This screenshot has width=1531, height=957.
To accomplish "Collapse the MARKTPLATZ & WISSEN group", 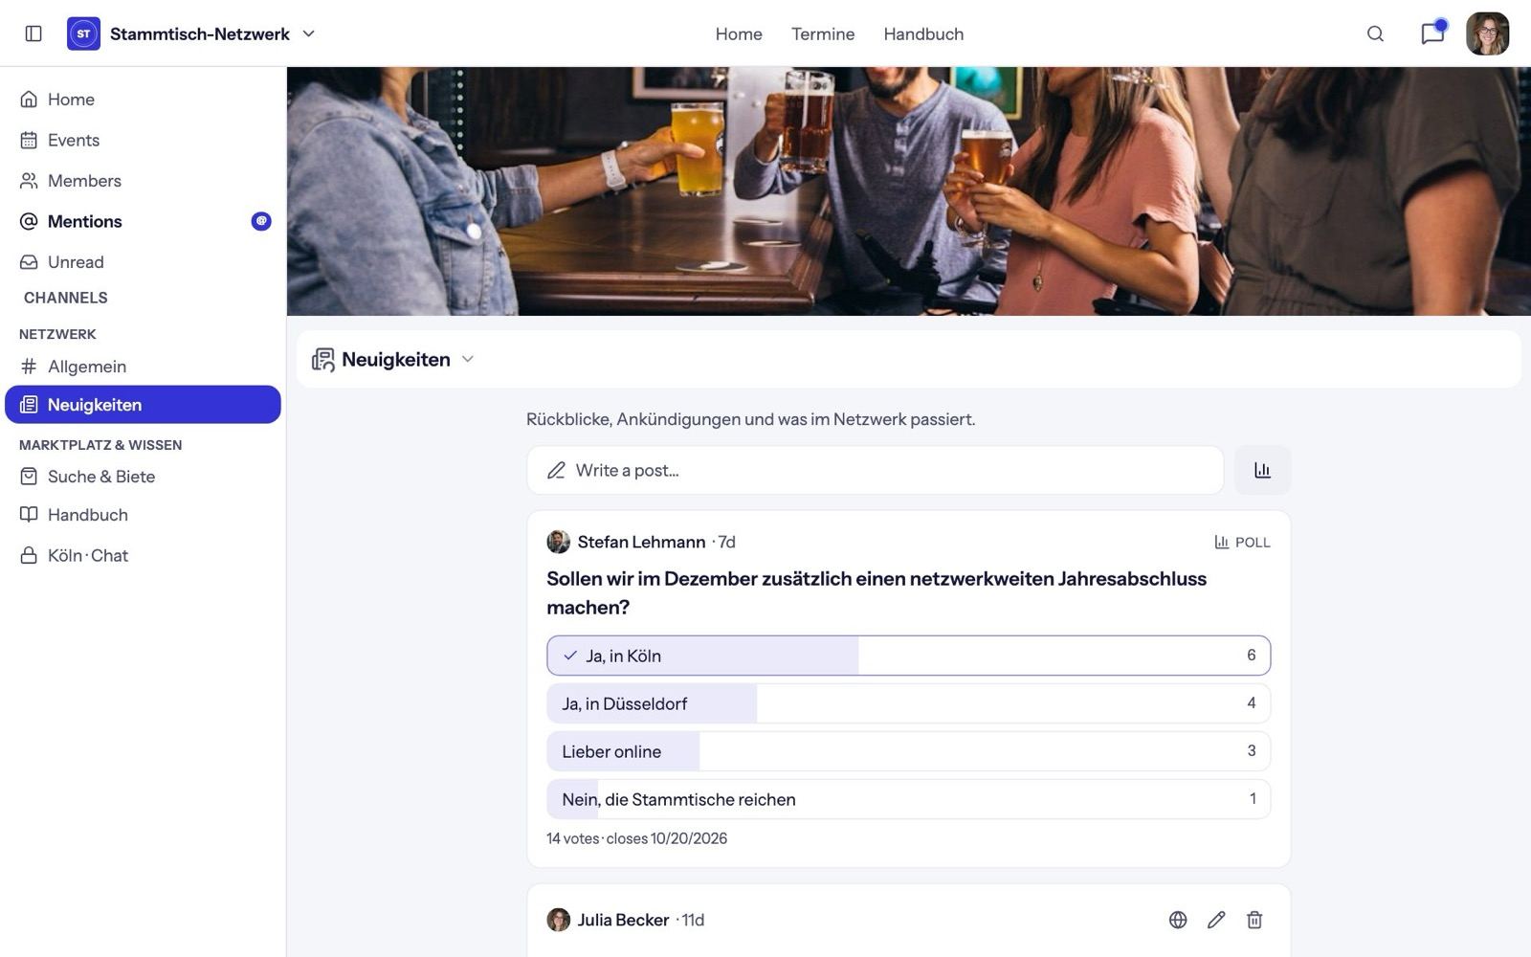I will pyautogui.click(x=100, y=445).
